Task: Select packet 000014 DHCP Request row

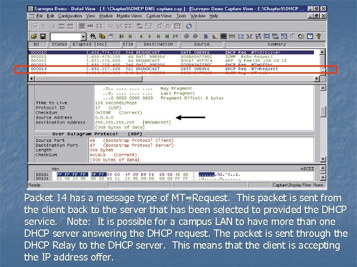Action: (x=172, y=69)
